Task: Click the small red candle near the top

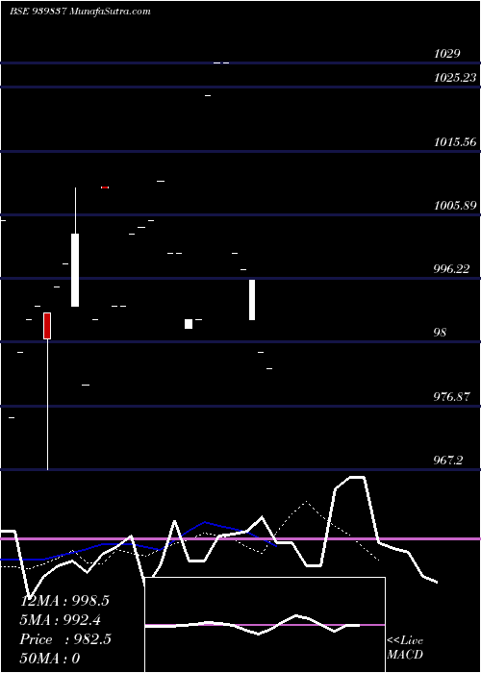Action: [x=105, y=187]
